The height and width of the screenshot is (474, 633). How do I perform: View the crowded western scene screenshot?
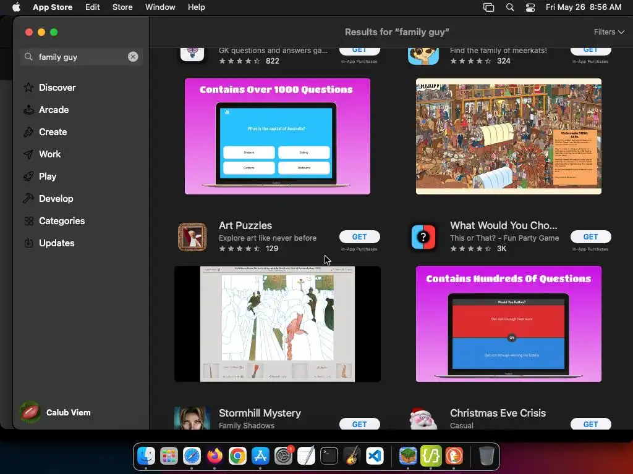tap(509, 136)
